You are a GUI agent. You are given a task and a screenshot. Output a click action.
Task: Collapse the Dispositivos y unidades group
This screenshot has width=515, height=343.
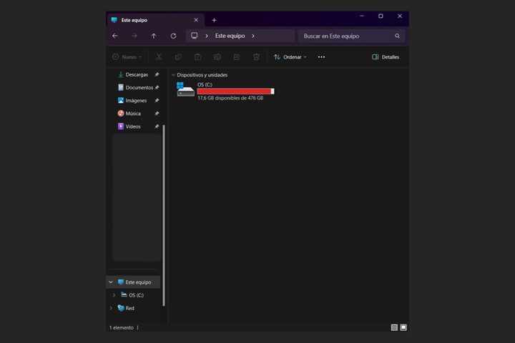[x=173, y=74]
